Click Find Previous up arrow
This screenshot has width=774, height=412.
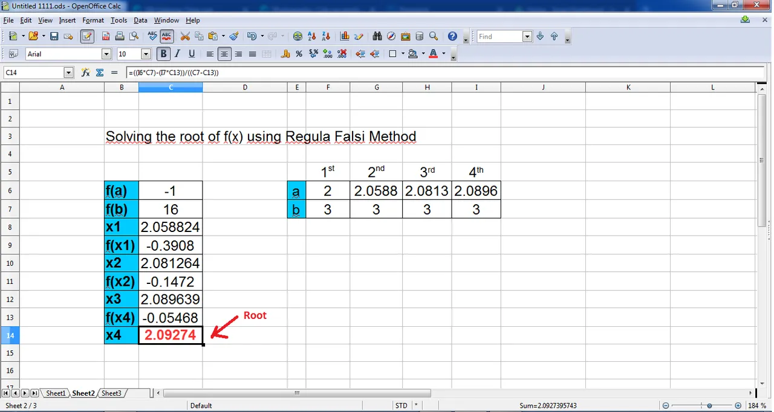pos(554,37)
